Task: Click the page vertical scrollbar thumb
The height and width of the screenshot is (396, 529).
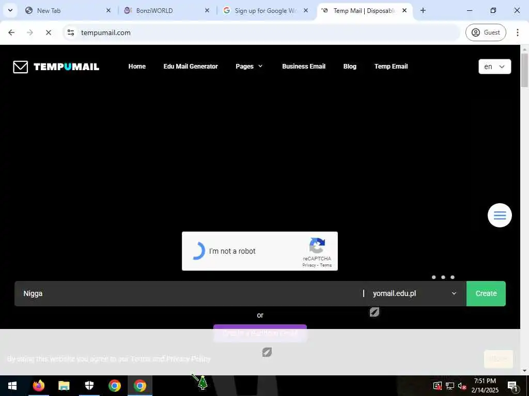Action: [524, 70]
